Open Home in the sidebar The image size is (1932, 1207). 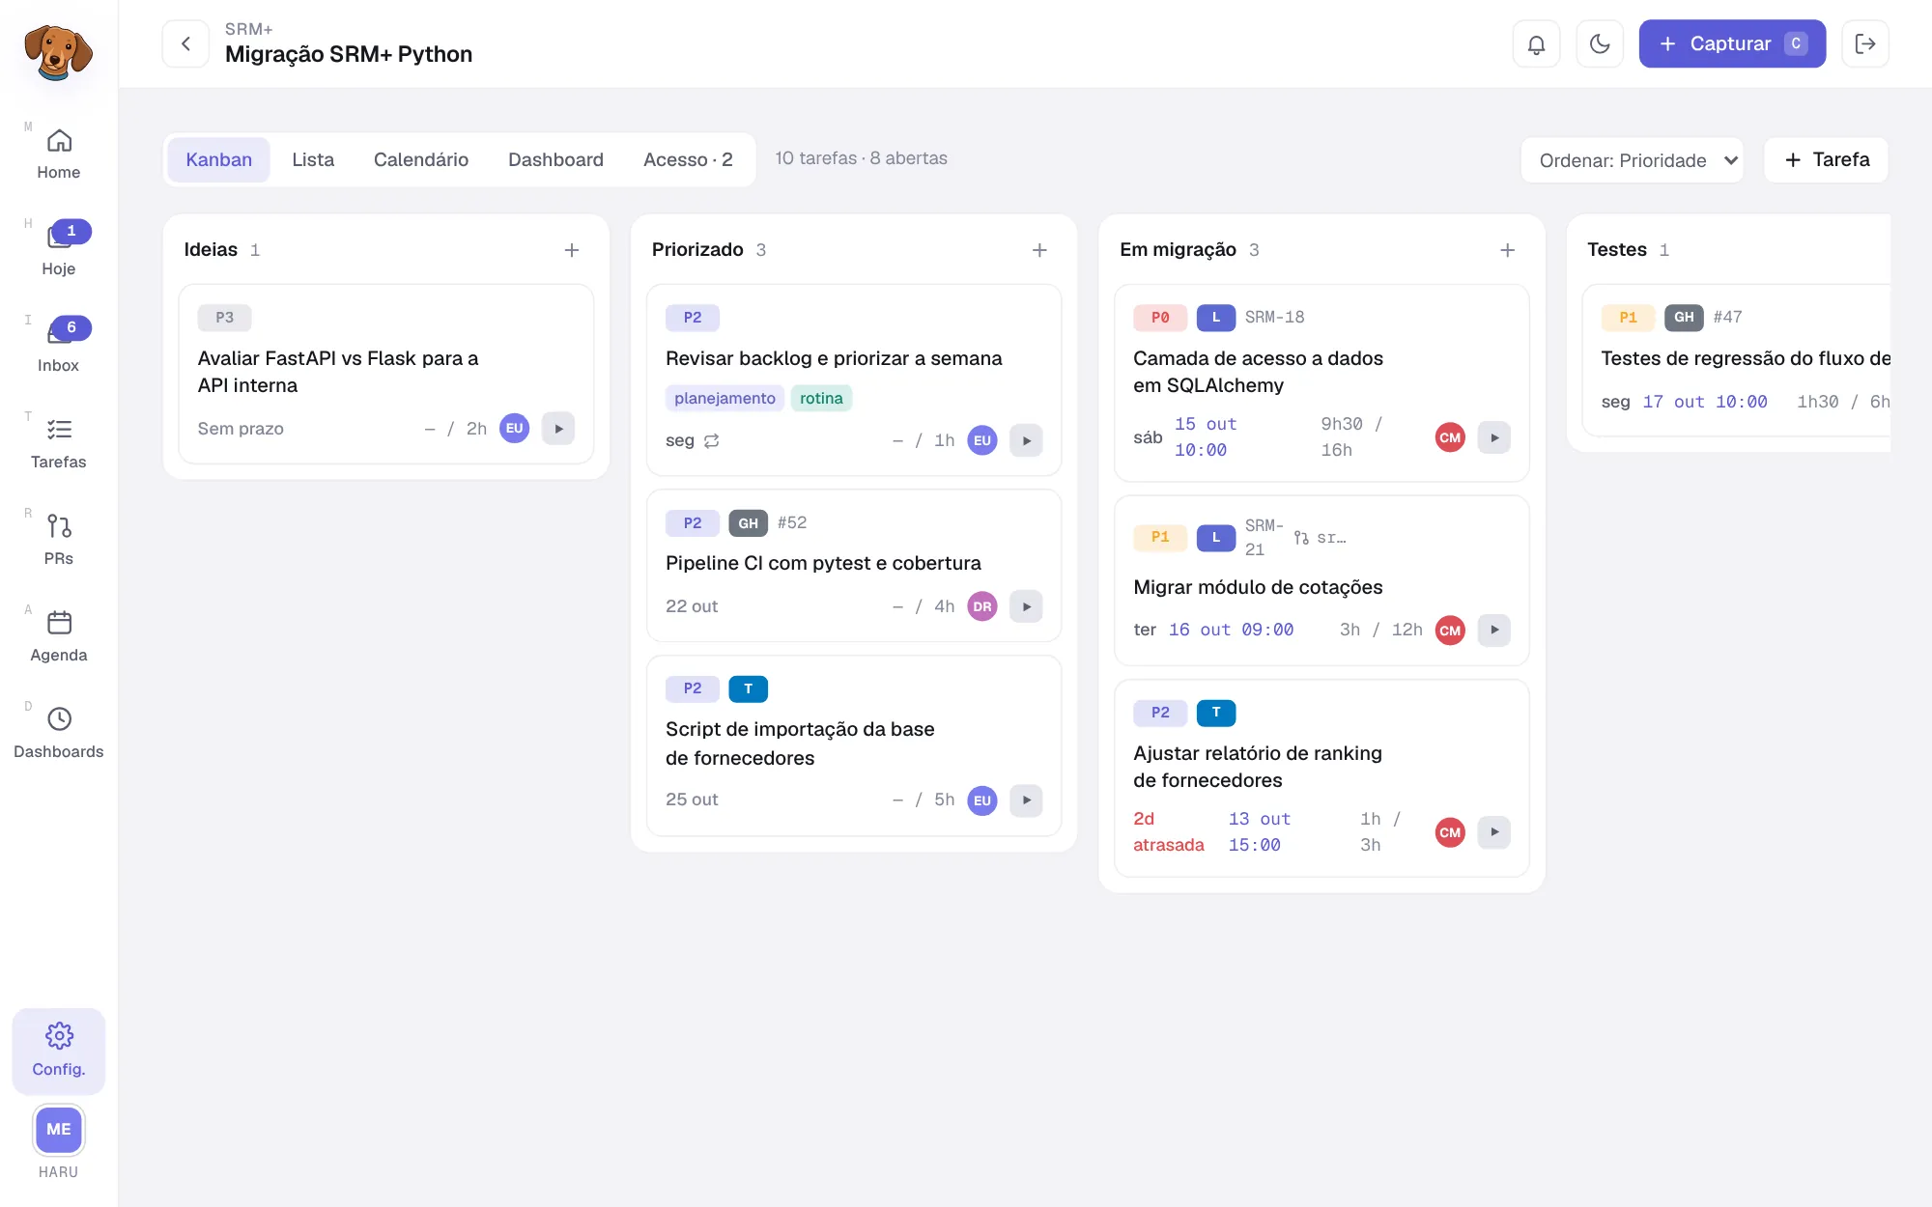coord(59,154)
